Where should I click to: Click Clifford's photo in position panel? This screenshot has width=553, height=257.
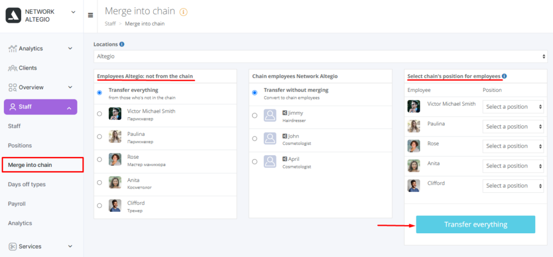coord(414,186)
